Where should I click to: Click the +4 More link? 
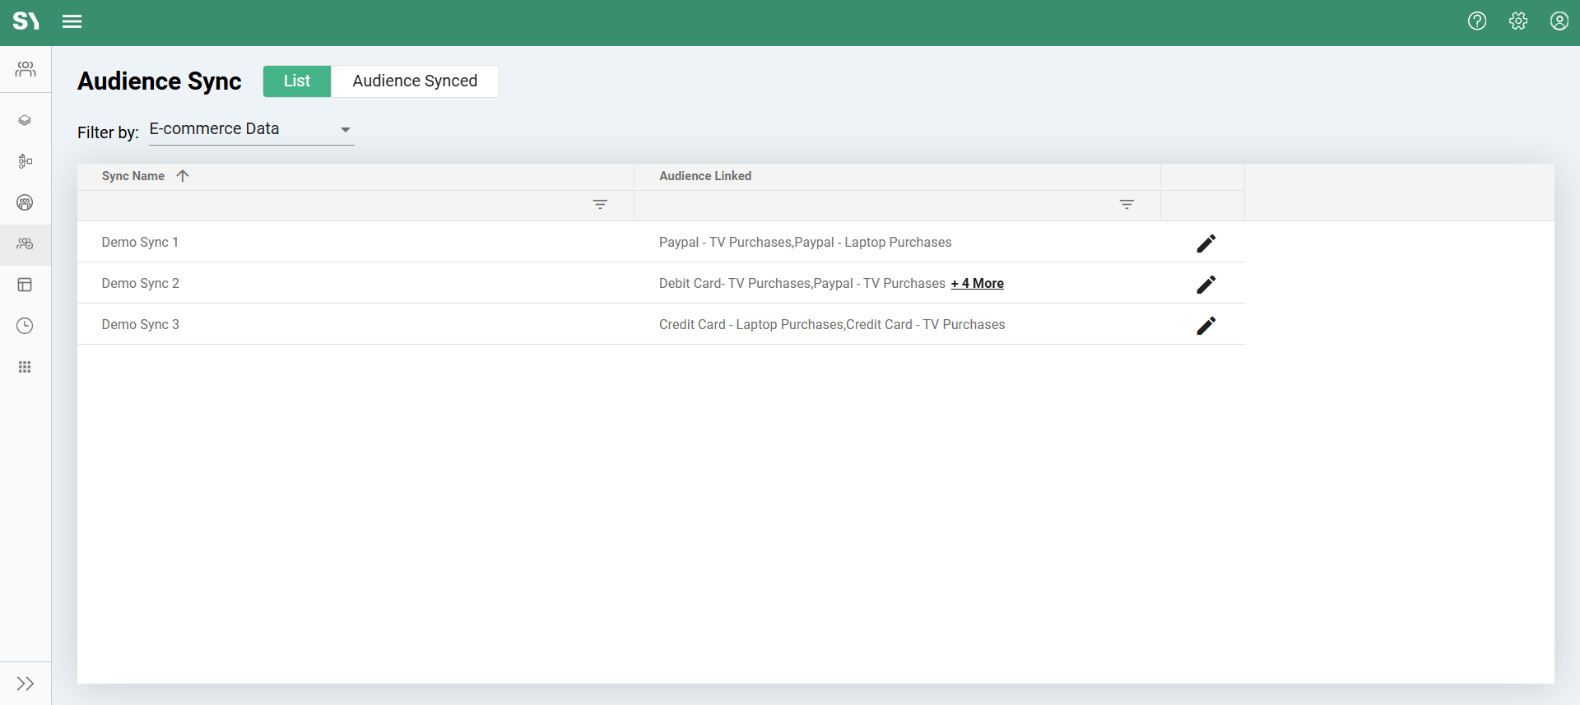tap(977, 284)
